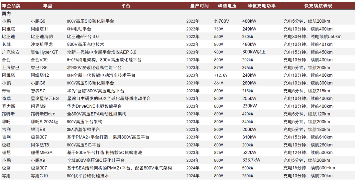
Task: Select the 约700V voltage value
Action: tap(222, 21)
